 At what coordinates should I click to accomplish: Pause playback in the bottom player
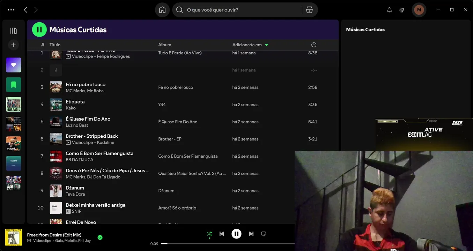pos(236,234)
